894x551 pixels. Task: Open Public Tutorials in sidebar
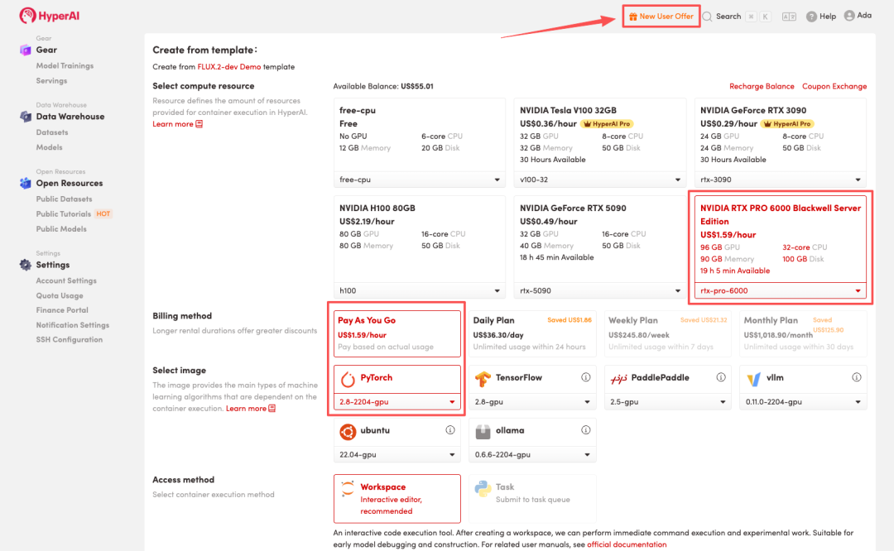point(64,214)
